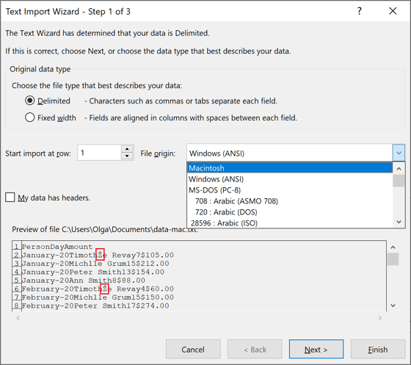Click preview row January-20Ann Smith8$88.00
The width and height of the screenshot is (411, 365).
pos(84,281)
